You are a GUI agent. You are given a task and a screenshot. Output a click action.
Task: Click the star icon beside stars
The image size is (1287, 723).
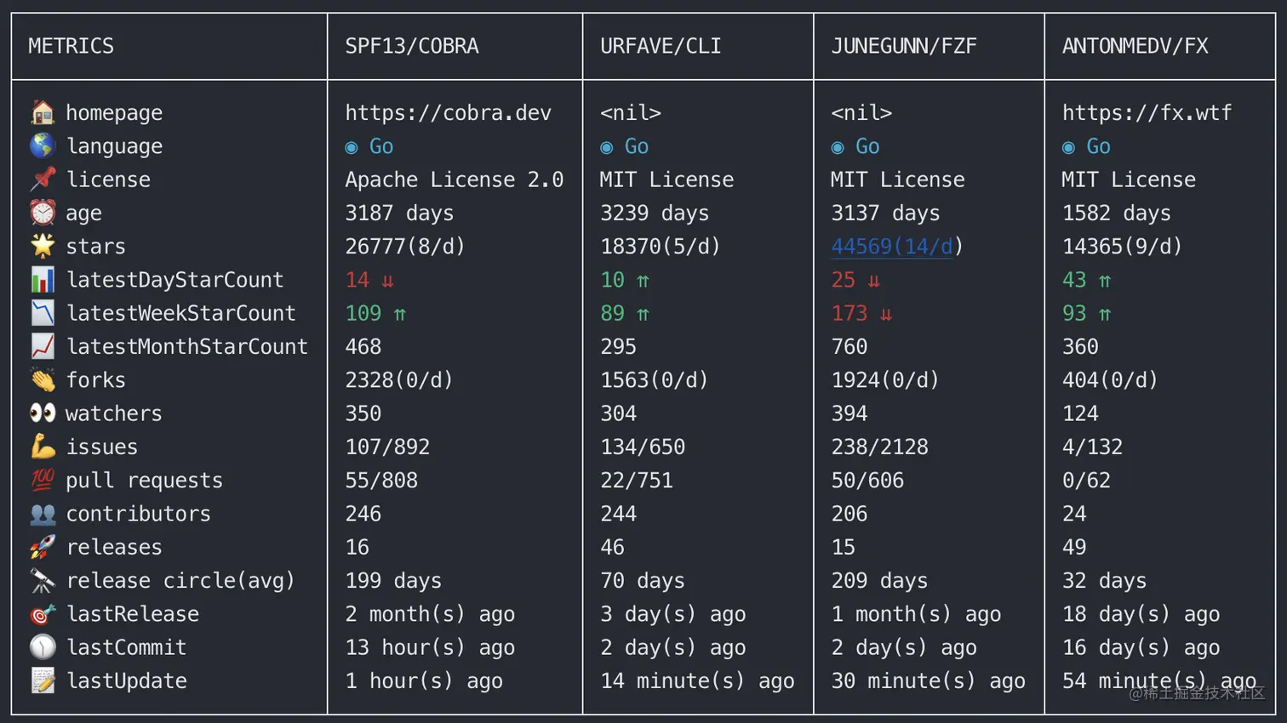point(43,246)
